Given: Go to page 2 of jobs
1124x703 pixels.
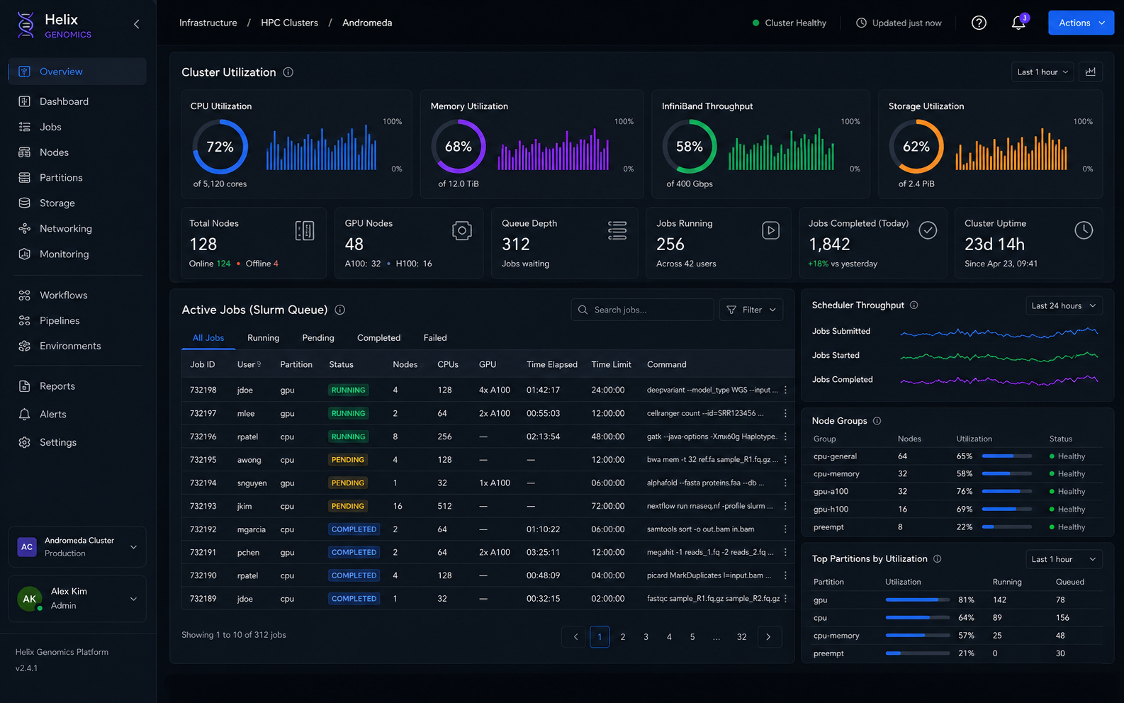Looking at the screenshot, I should tap(623, 637).
